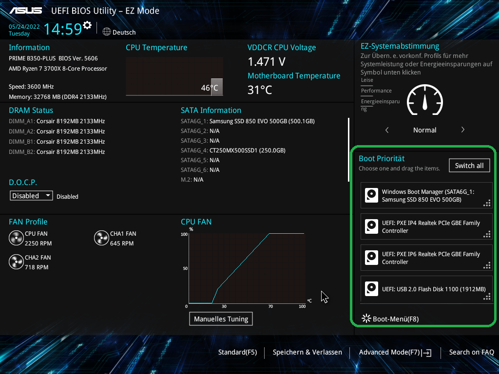Switch EZ tuning to previous profile arrow
499x374 pixels.
pyautogui.click(x=387, y=130)
